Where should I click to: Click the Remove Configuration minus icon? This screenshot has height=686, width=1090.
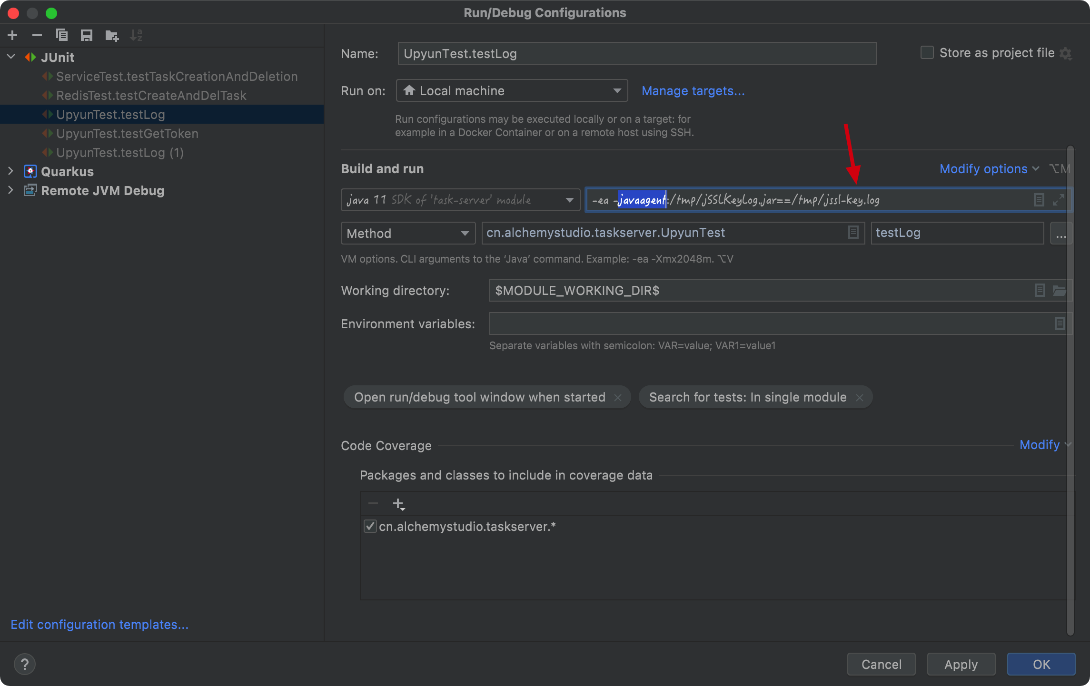tap(37, 35)
